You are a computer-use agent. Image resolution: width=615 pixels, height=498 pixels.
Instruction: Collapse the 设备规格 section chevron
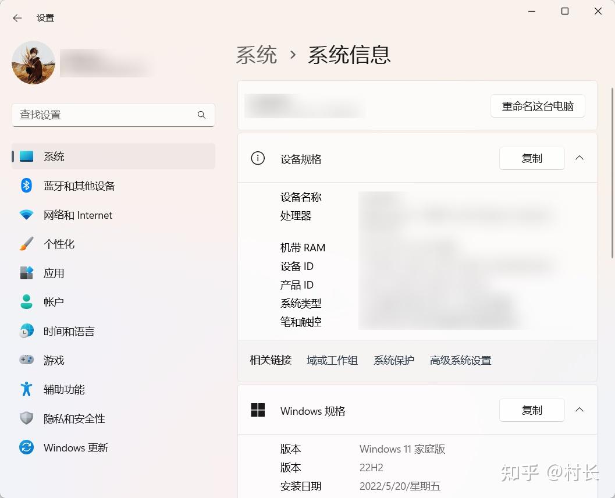click(580, 158)
